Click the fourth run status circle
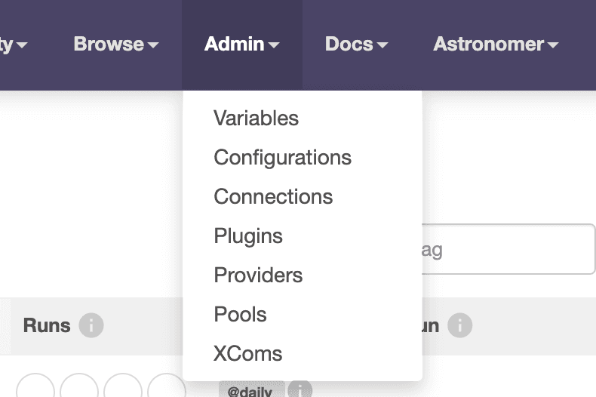The image size is (596, 397). (x=167, y=389)
